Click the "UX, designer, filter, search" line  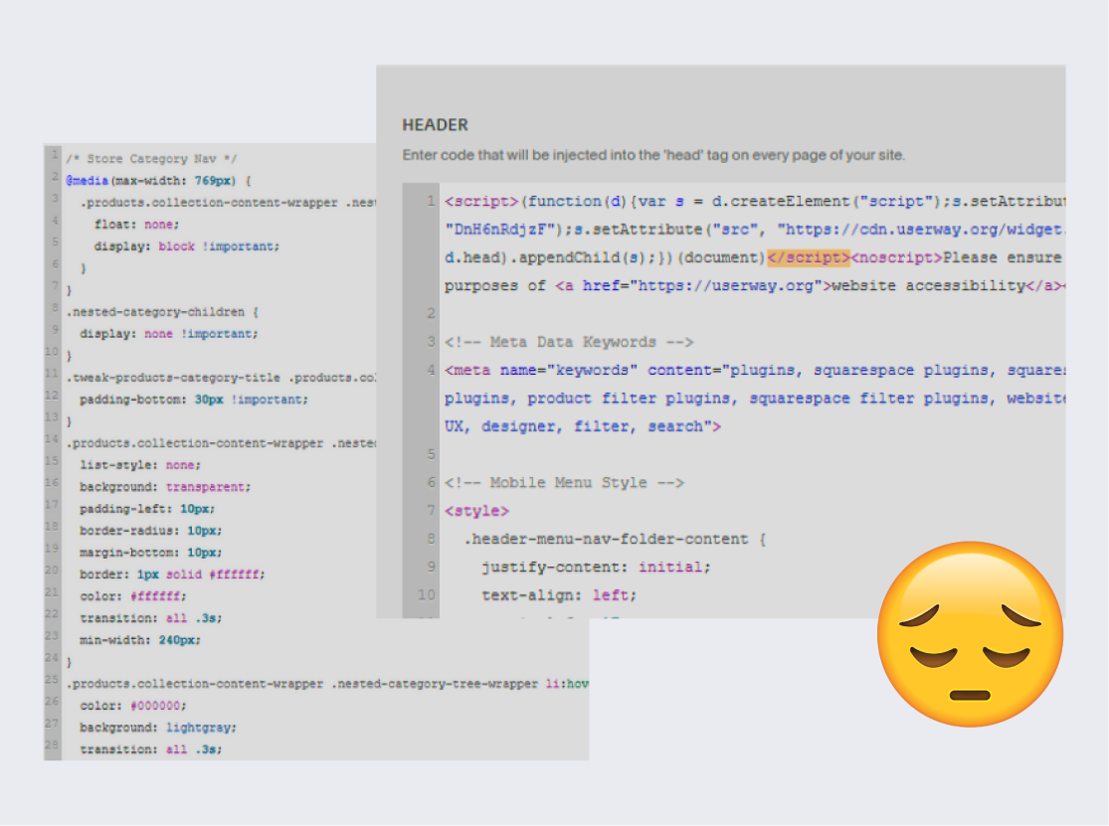tap(583, 426)
